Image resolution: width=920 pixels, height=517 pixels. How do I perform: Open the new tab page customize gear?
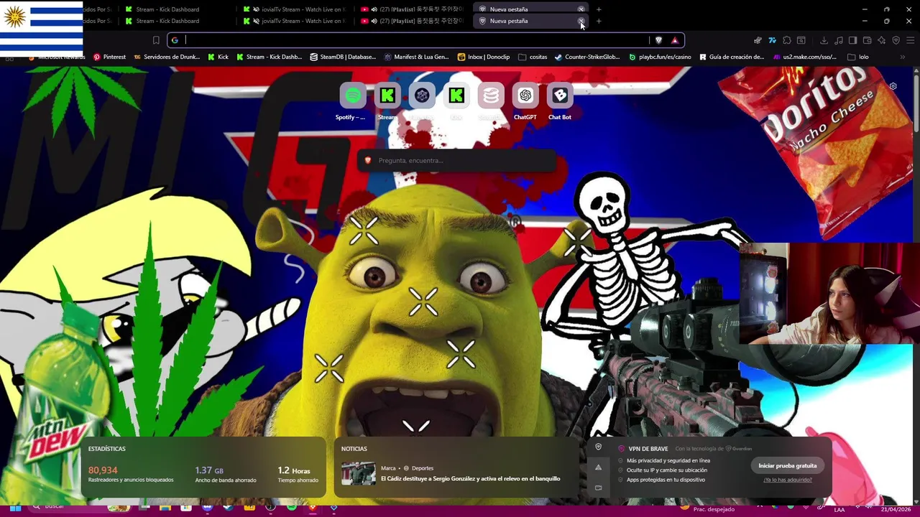pyautogui.click(x=893, y=86)
